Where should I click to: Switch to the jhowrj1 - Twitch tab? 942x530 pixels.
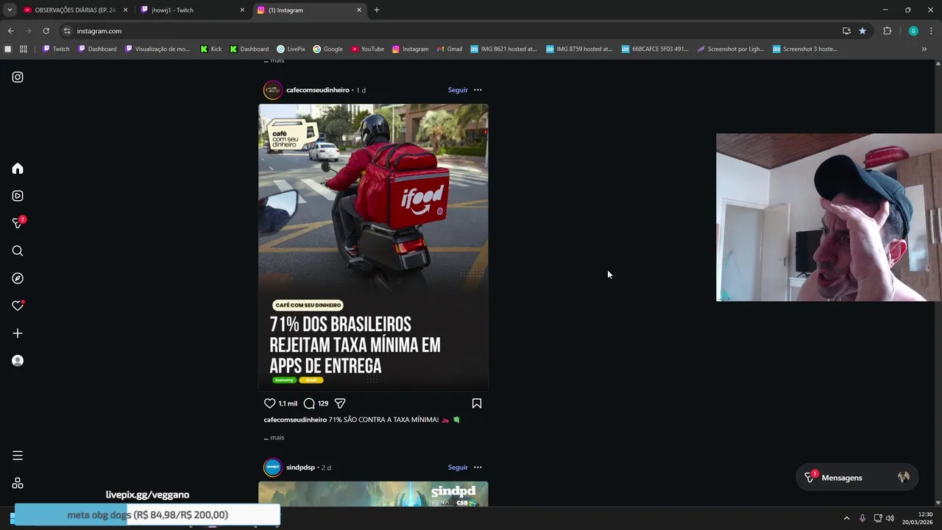193,10
